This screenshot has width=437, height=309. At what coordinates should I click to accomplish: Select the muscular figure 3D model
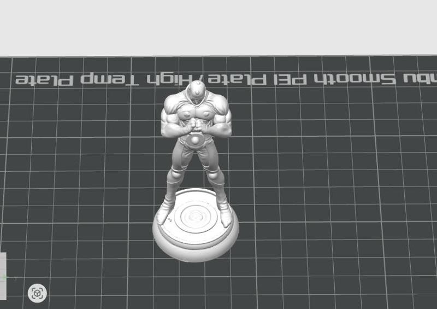point(196,171)
